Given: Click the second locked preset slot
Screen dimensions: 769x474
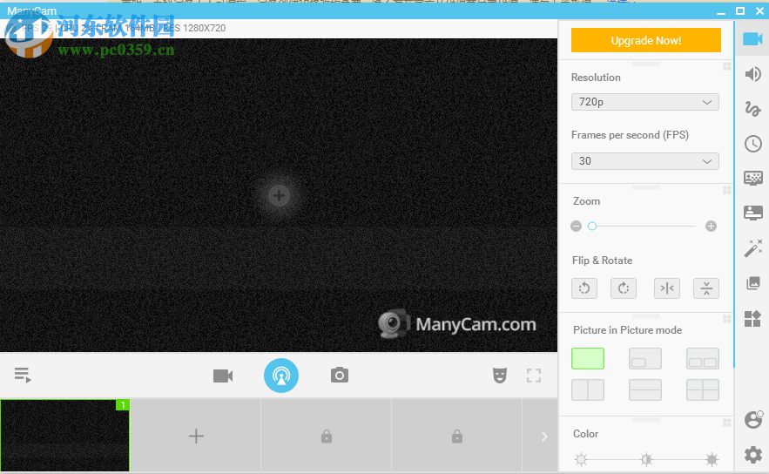Looking at the screenshot, I should point(456,436).
